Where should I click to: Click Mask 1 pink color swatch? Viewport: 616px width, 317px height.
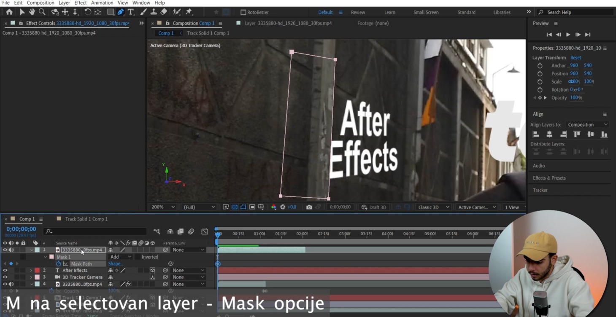pos(51,257)
